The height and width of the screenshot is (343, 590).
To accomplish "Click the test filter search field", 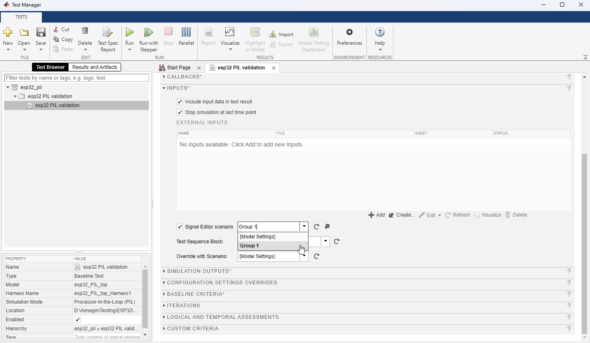I will coord(76,78).
